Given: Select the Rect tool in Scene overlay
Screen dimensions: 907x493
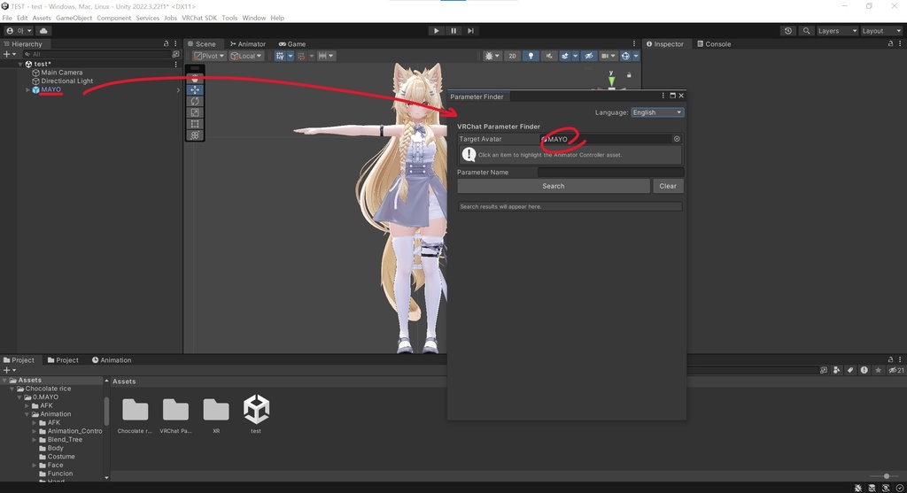Looking at the screenshot, I should 195,124.
